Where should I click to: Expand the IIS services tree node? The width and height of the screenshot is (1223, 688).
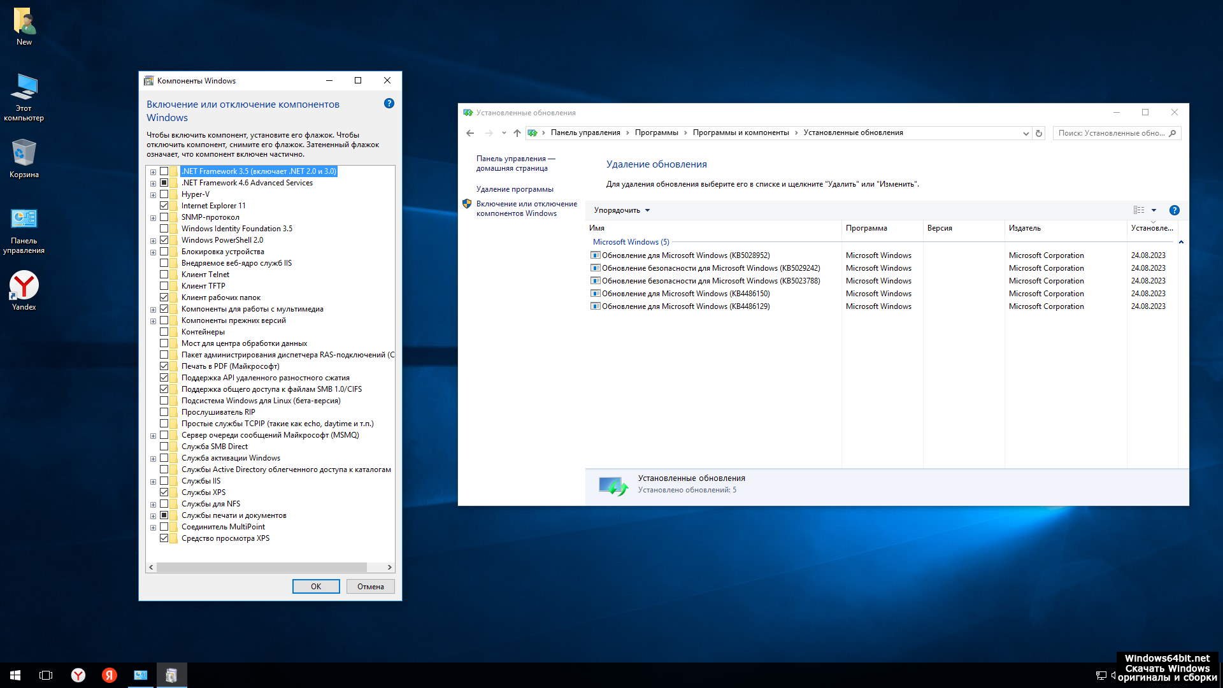153,482
